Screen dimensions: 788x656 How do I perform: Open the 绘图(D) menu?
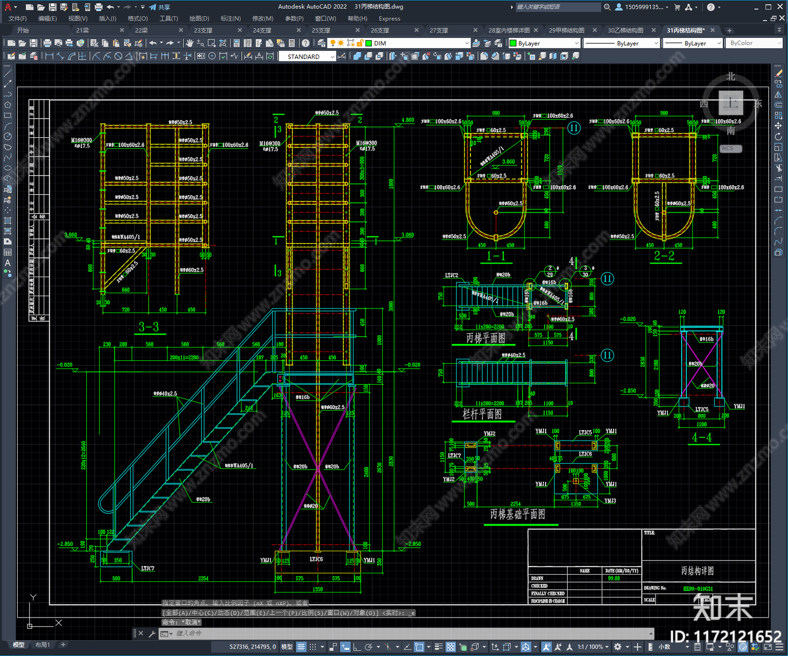coord(199,19)
